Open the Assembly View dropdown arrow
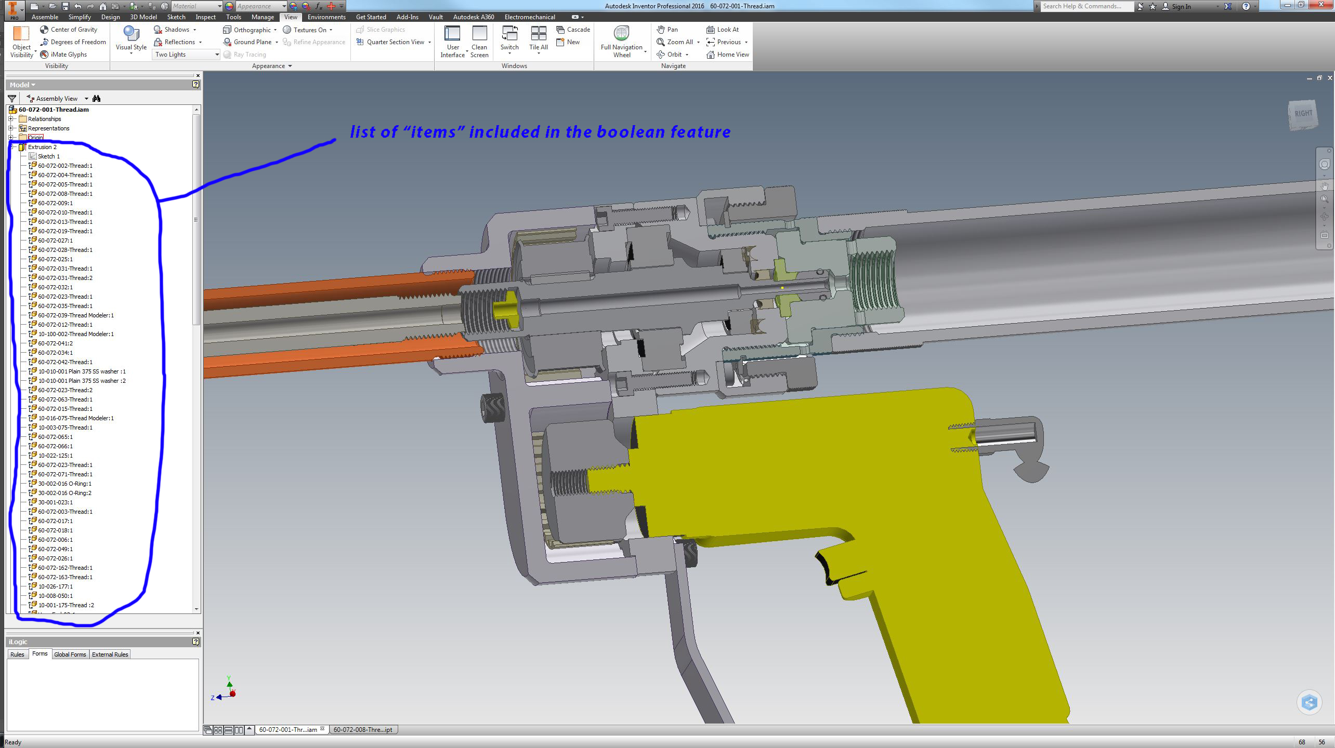1335x748 pixels. click(86, 99)
